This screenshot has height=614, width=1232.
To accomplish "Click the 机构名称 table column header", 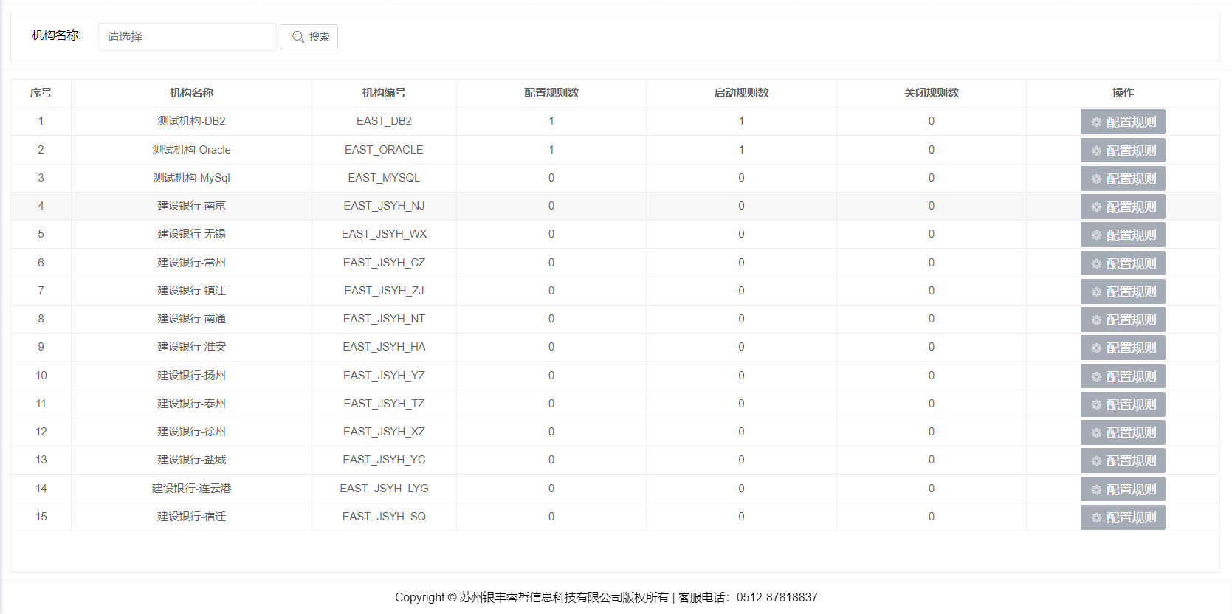I will 191,93.
